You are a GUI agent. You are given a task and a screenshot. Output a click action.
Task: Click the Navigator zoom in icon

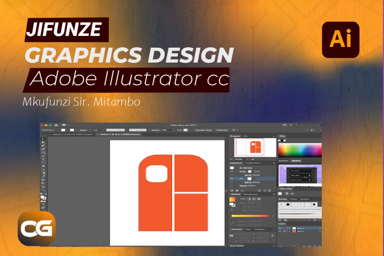click(253, 159)
